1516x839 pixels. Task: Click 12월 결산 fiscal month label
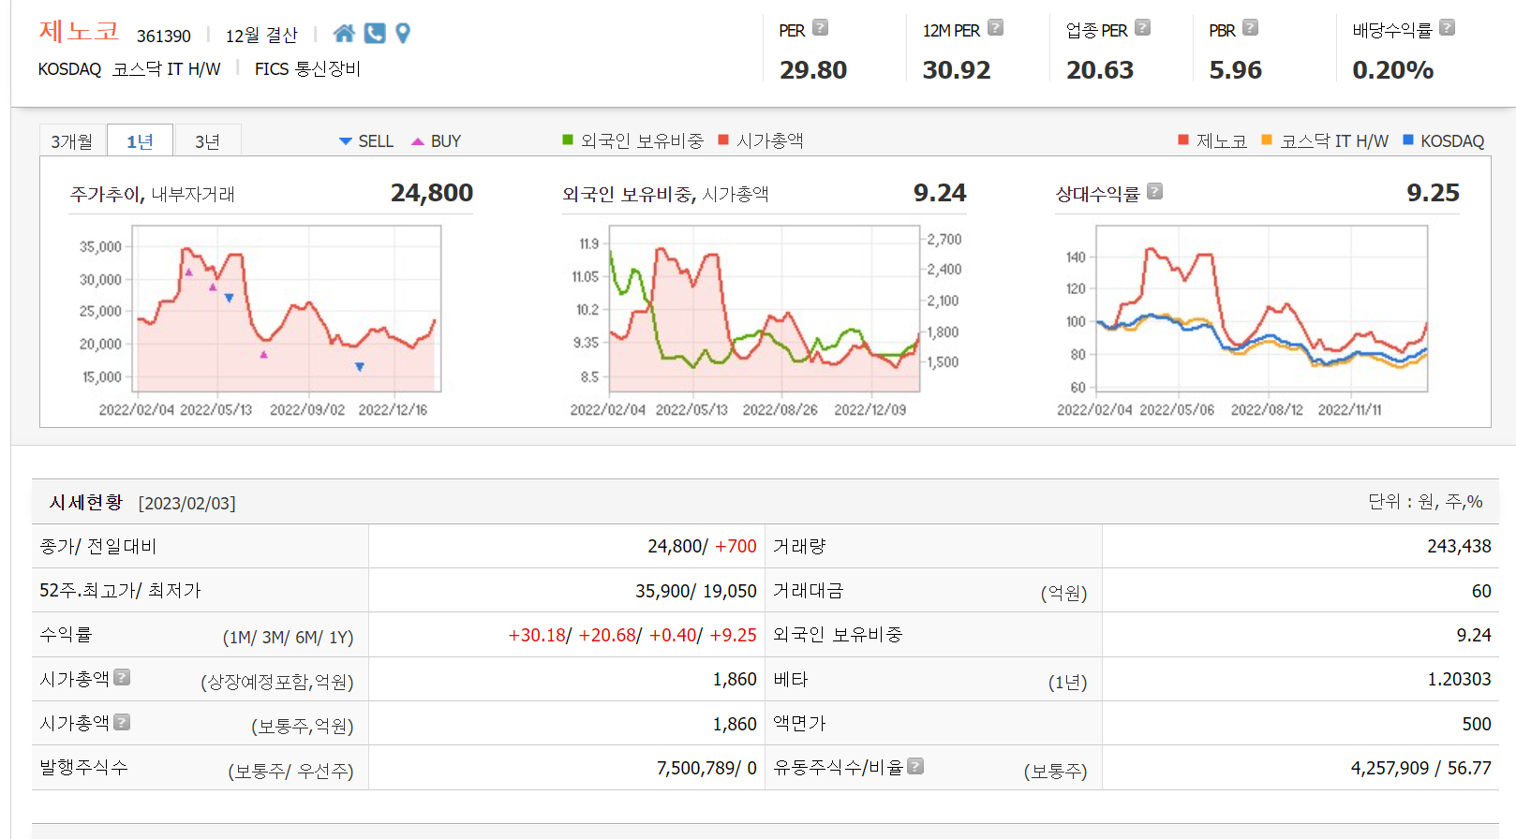click(261, 36)
